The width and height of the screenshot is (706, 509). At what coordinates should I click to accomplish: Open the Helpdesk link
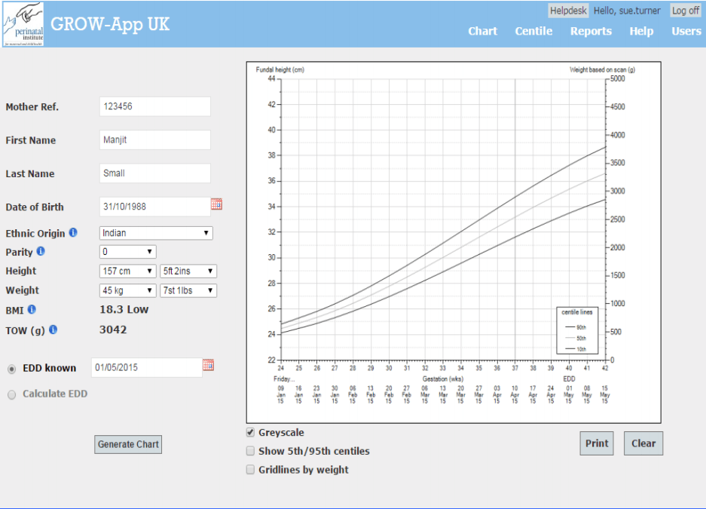click(x=568, y=11)
